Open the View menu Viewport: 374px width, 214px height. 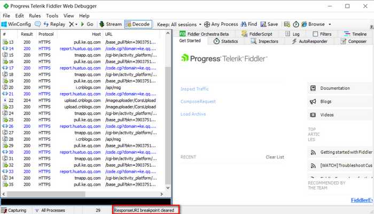tap(69, 16)
